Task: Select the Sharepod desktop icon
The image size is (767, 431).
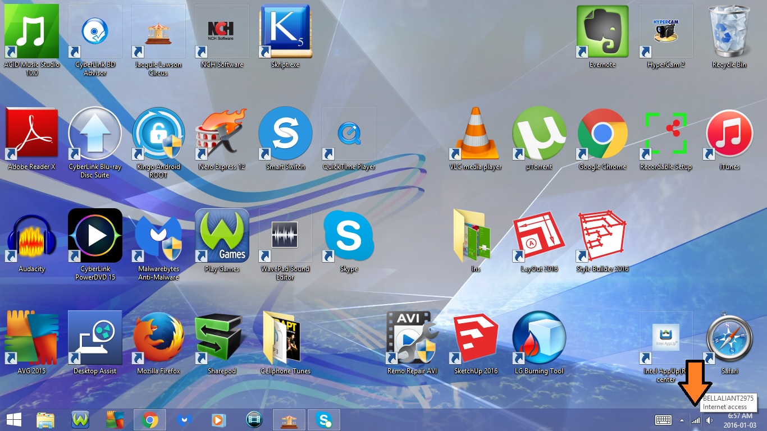Action: [222, 338]
